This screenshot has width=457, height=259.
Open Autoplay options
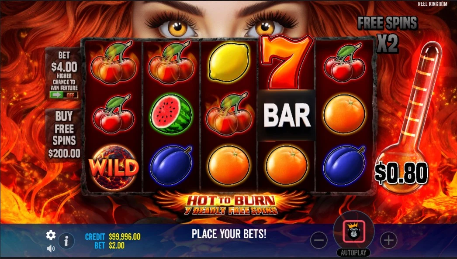point(353,252)
